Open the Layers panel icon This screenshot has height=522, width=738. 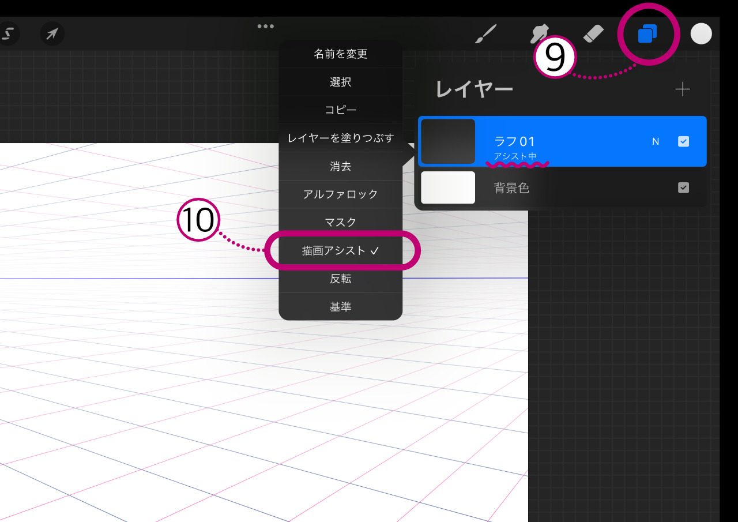point(647,35)
